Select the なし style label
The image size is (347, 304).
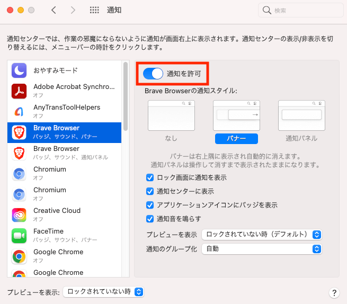pyautogui.click(x=171, y=139)
